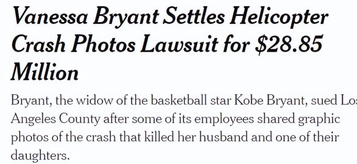
Task: Click the word daughters in summary
Action: 40,156
